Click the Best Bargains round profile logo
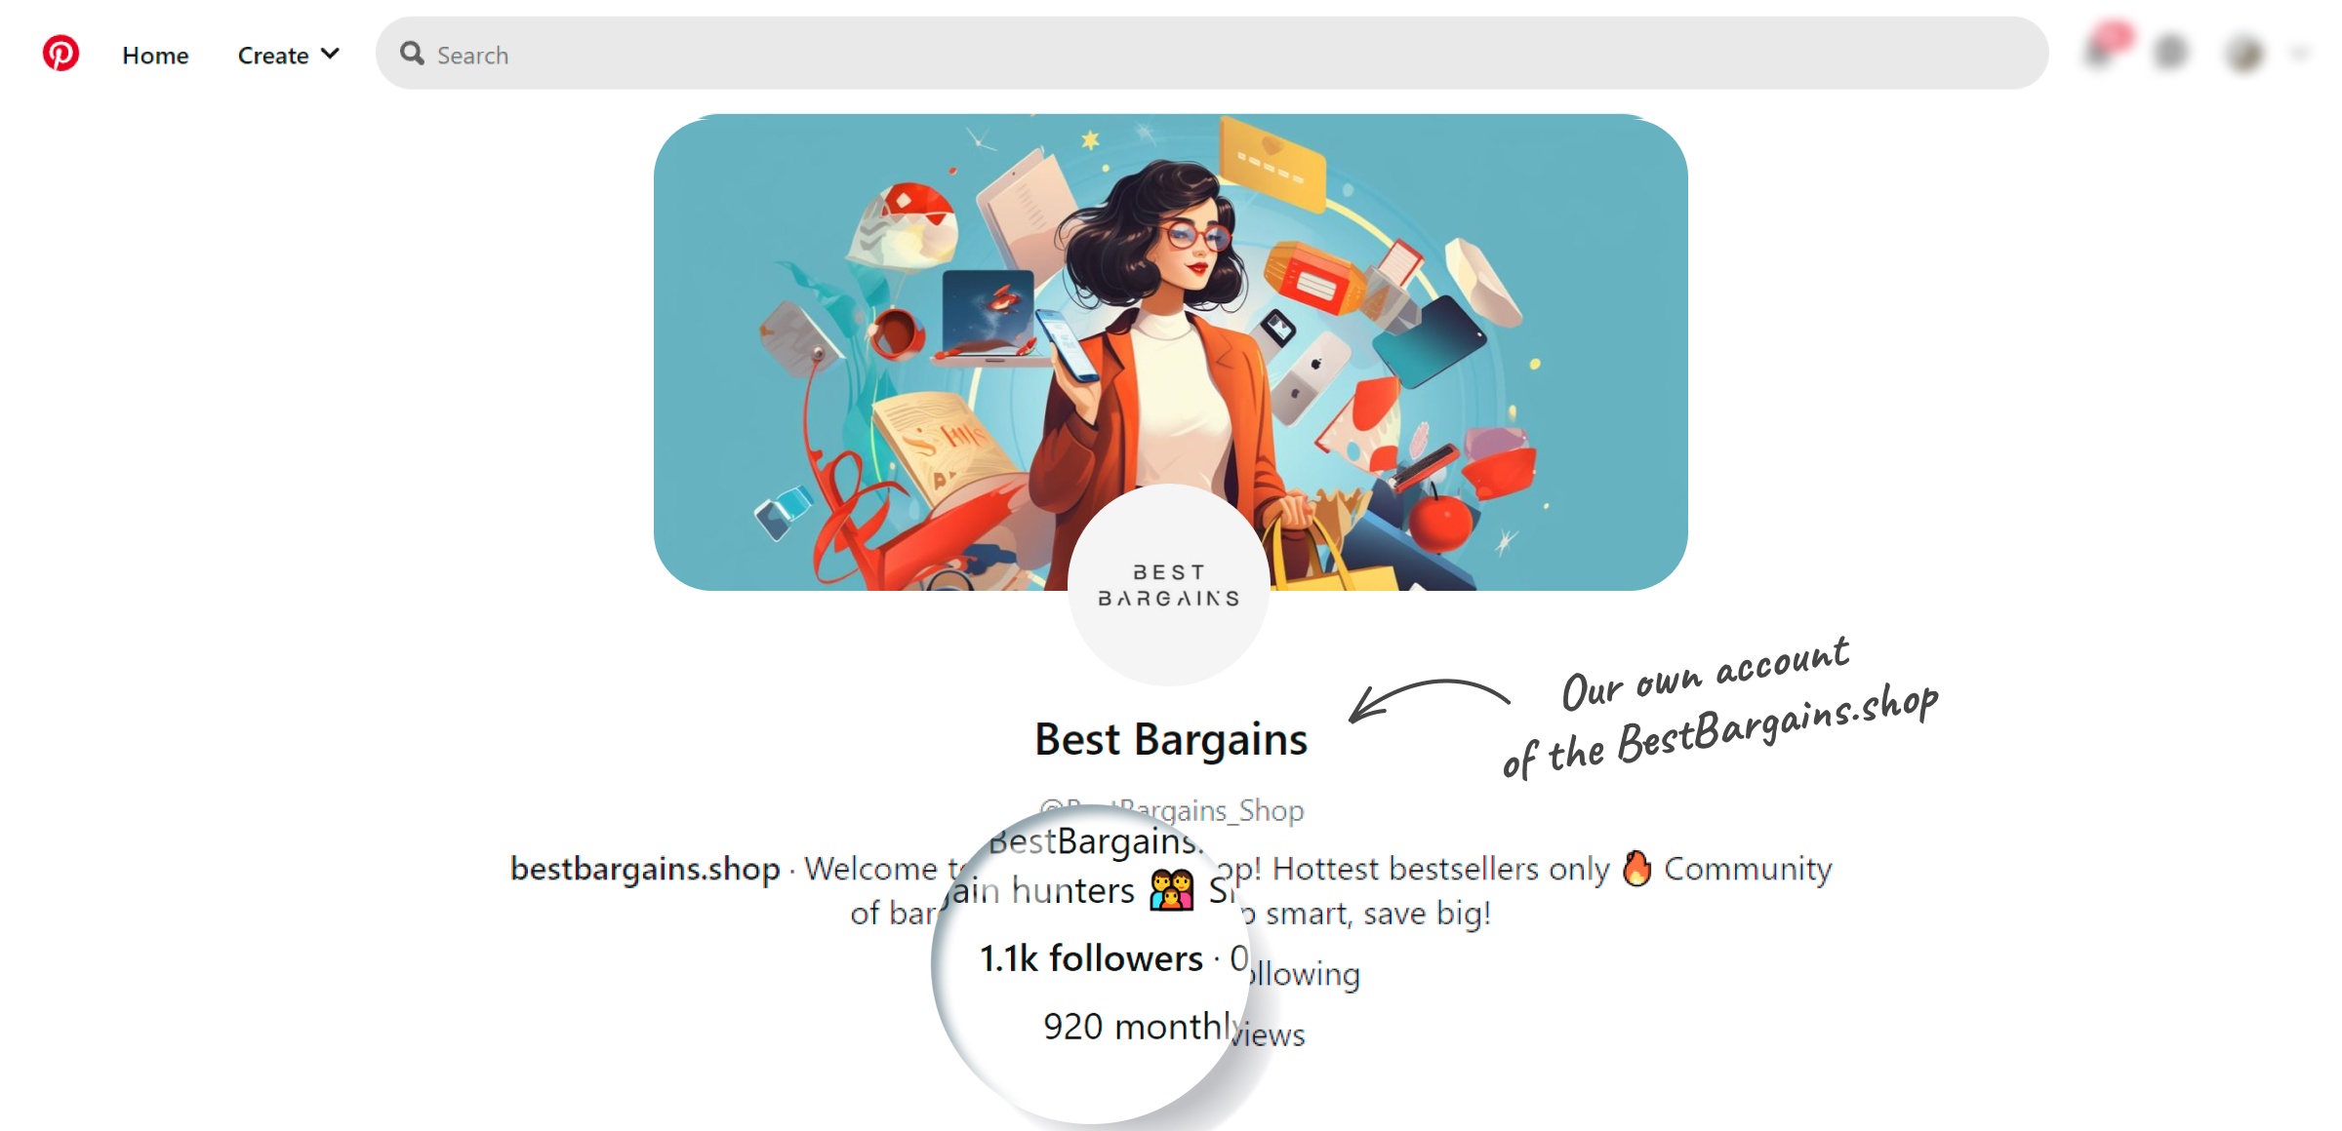This screenshot has height=1131, width=2342. 1169,585
